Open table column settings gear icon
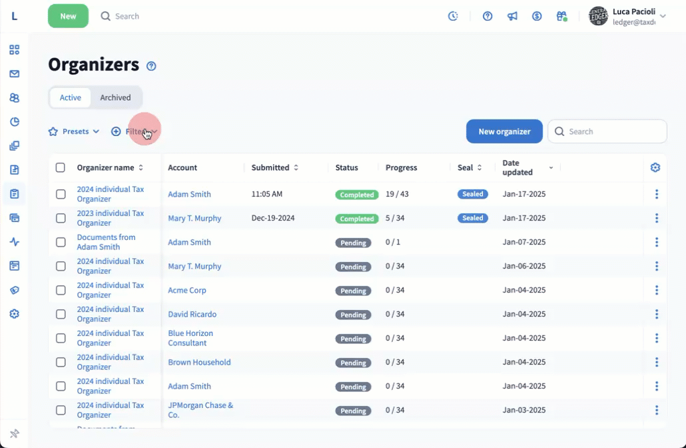This screenshot has height=448, width=686. (655, 167)
